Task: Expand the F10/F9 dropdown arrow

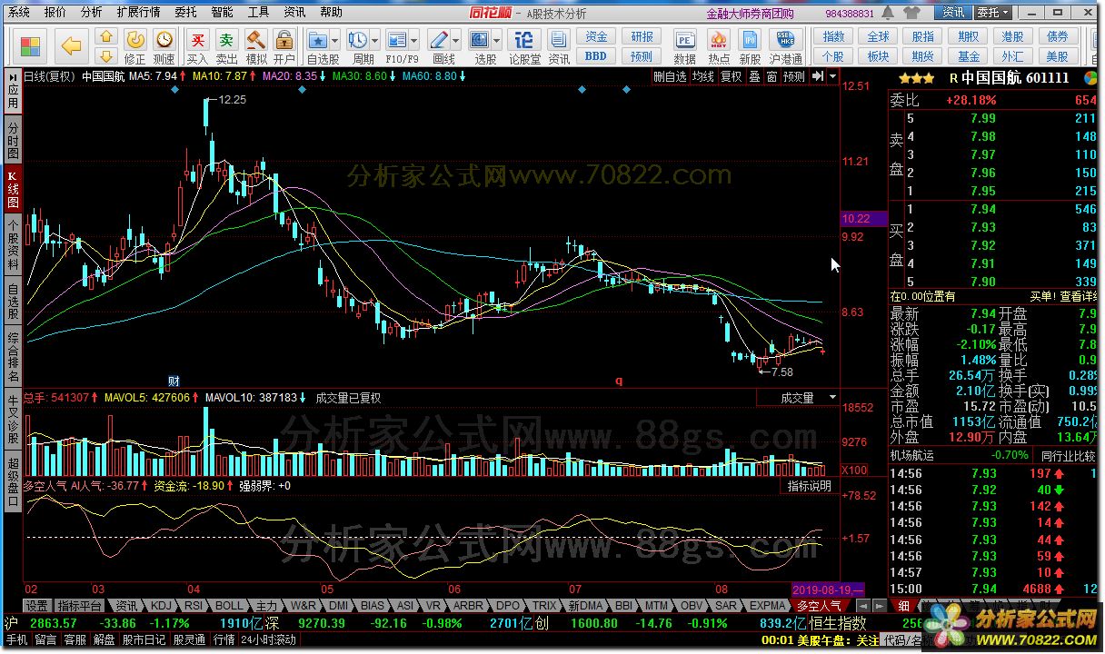Action: pos(414,41)
